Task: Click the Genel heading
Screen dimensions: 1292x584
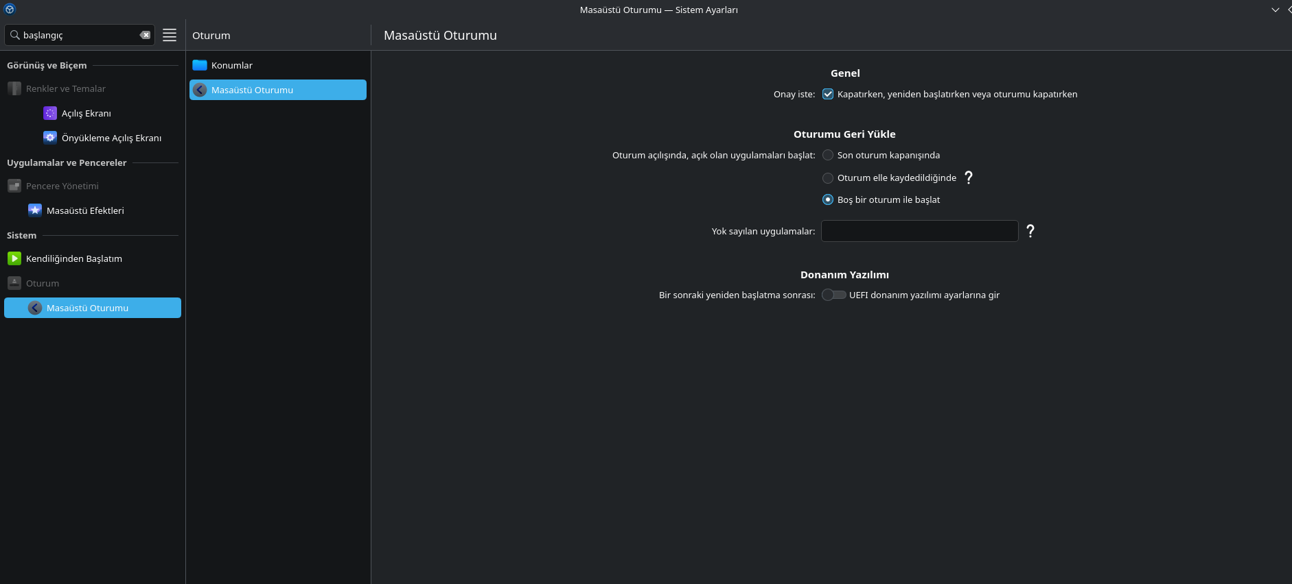Action: click(x=845, y=73)
